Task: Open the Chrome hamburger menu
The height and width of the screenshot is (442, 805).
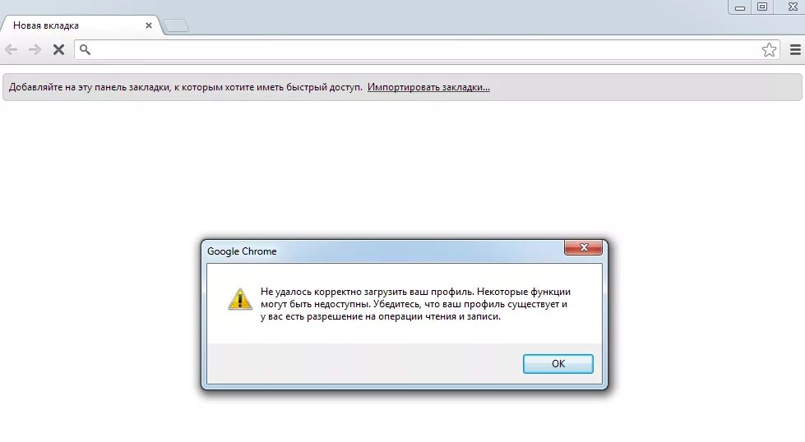Action: 795,50
